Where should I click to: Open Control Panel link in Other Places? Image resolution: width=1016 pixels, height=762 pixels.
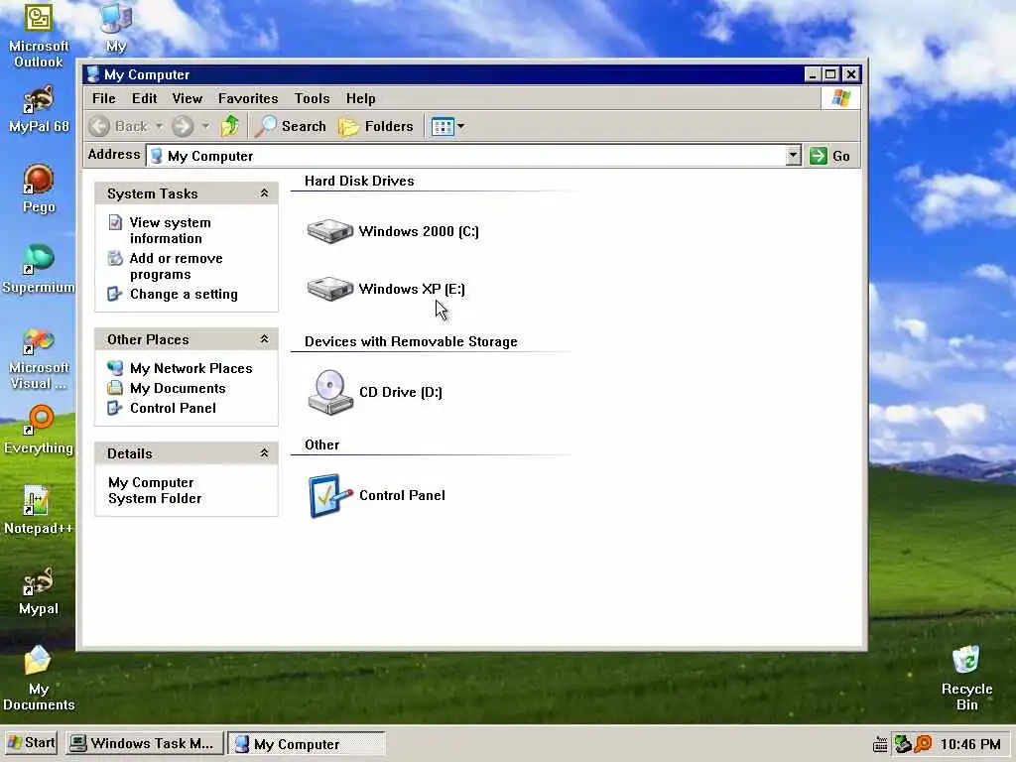(173, 408)
